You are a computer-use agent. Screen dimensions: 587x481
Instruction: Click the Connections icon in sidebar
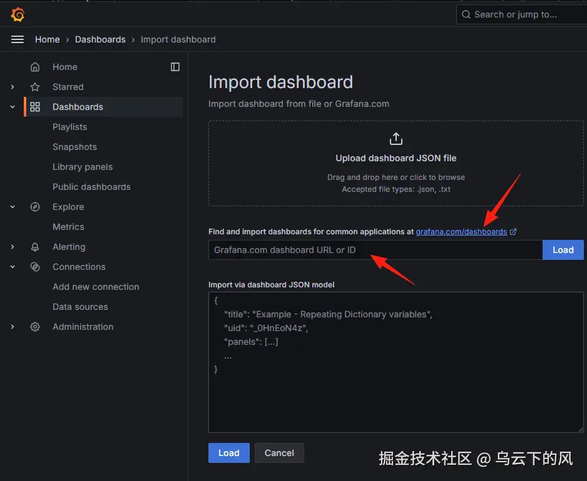coord(35,267)
